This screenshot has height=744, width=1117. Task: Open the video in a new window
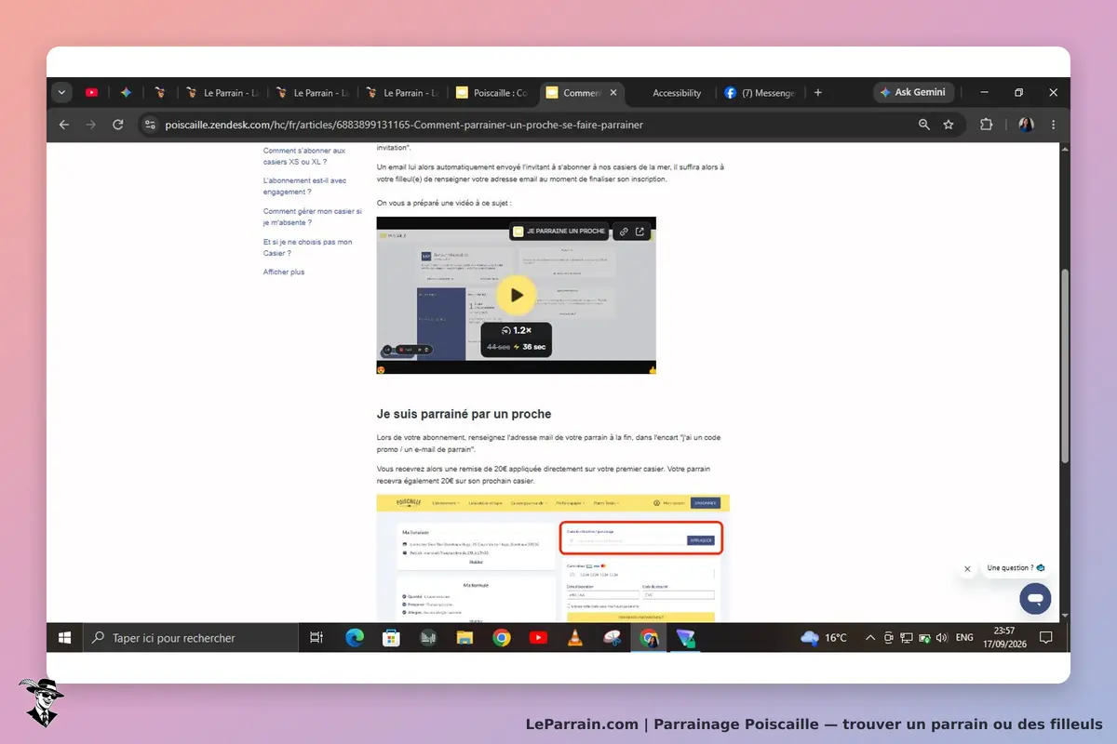pyautogui.click(x=640, y=232)
